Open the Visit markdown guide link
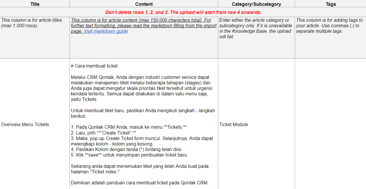This screenshot has width=366, height=189. point(106,31)
